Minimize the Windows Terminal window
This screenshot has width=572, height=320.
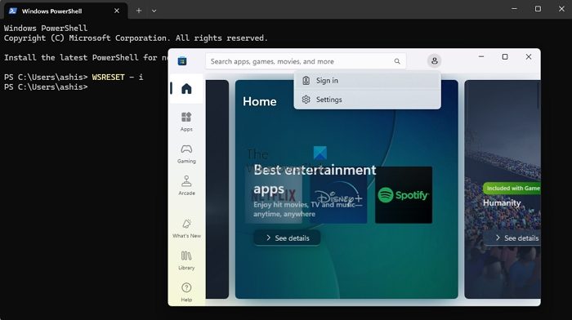514,9
